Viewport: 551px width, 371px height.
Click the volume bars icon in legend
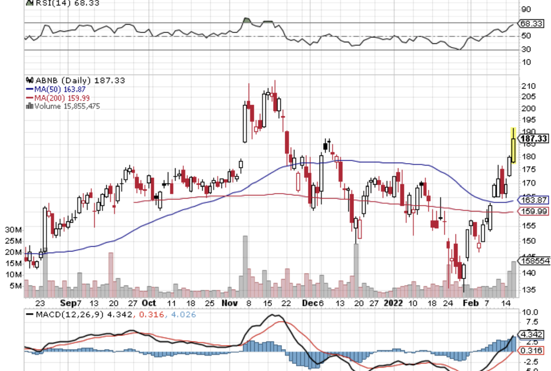[28, 106]
